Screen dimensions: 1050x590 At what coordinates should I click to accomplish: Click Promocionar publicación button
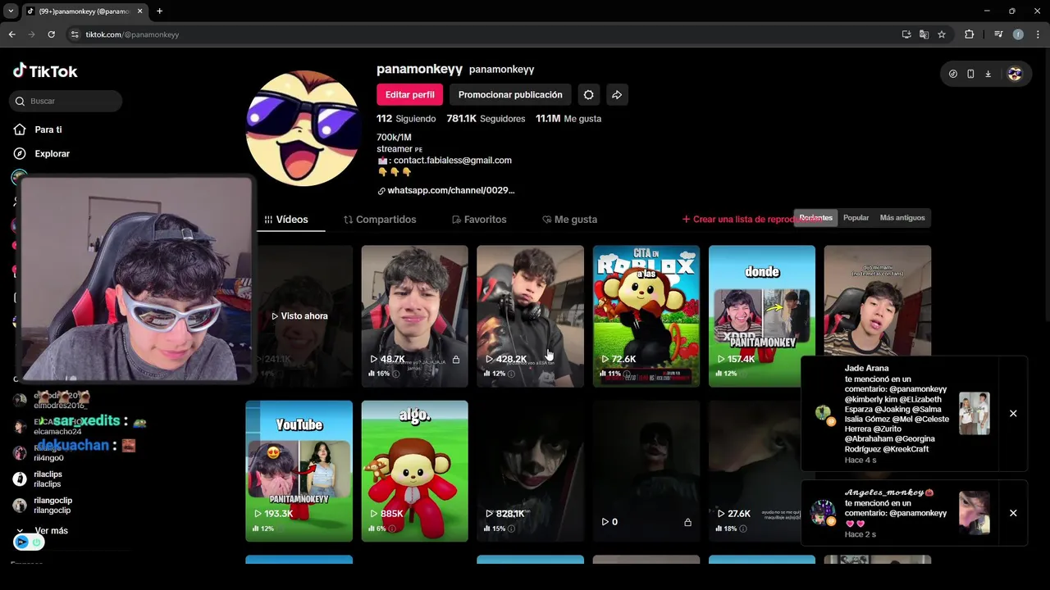tap(510, 94)
